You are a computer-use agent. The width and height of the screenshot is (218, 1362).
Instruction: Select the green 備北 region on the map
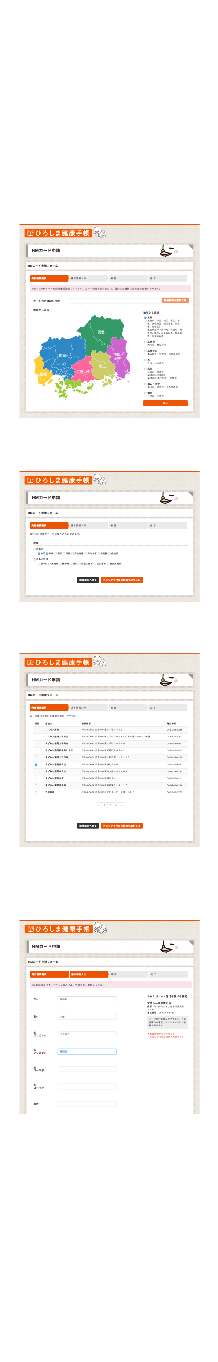coord(100,332)
